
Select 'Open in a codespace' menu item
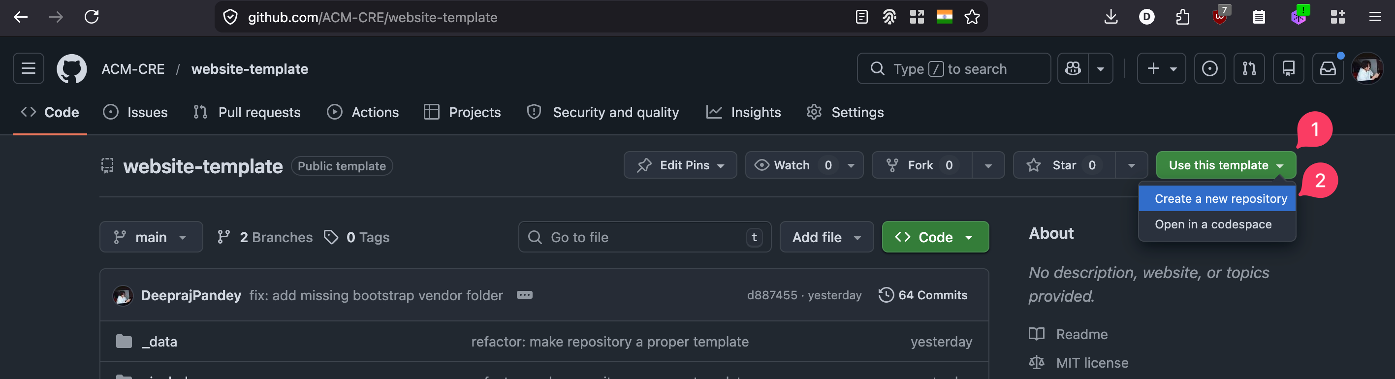tap(1217, 224)
